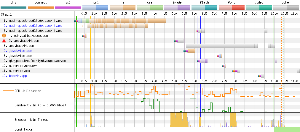Viewport: 300px width, 132px height.
Task: Select the js legend swatch
Action: point(122,7)
